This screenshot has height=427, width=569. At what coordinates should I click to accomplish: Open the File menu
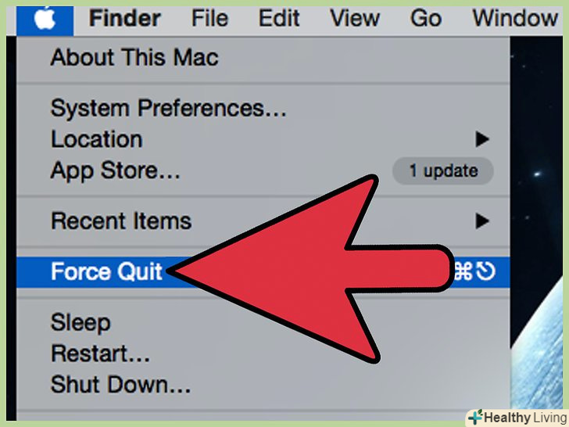(209, 18)
